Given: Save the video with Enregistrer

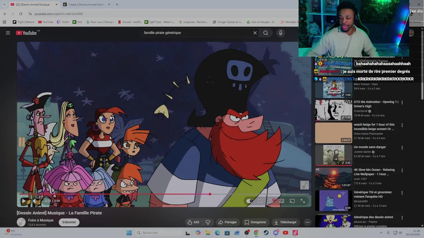Looking at the screenshot, I should coord(255,222).
